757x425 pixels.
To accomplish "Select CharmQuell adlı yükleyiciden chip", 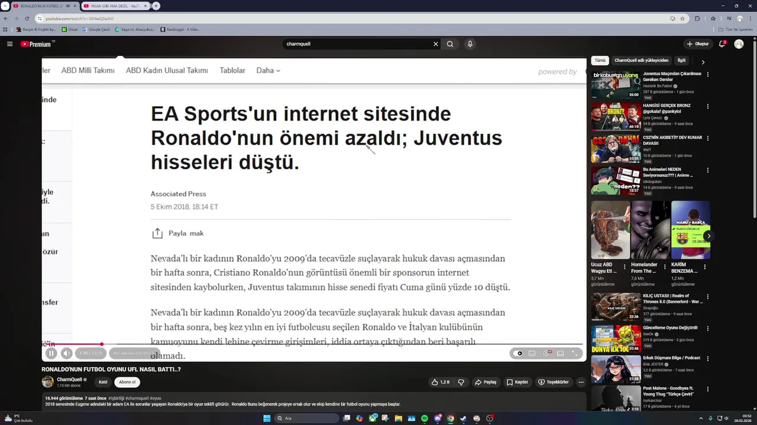I will tap(642, 60).
